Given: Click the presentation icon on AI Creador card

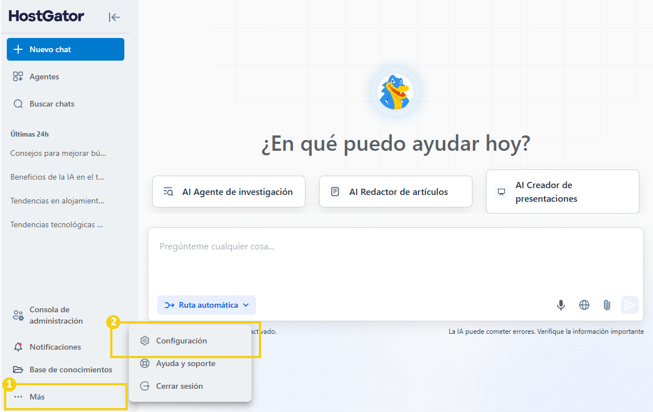Looking at the screenshot, I should (501, 192).
